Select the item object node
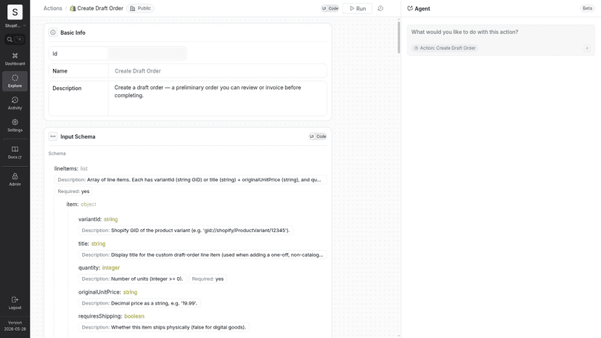This screenshot has height=338, width=601. [81, 205]
